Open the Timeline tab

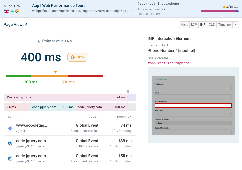224,24
